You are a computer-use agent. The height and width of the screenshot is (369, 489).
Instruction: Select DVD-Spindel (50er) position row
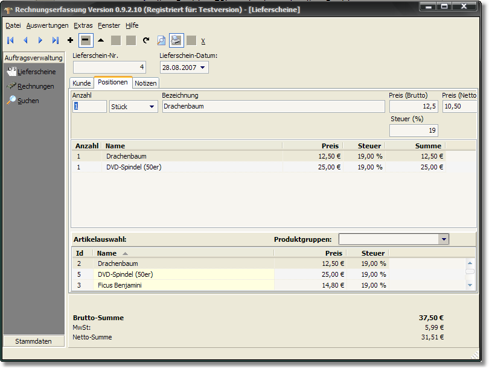coord(259,167)
